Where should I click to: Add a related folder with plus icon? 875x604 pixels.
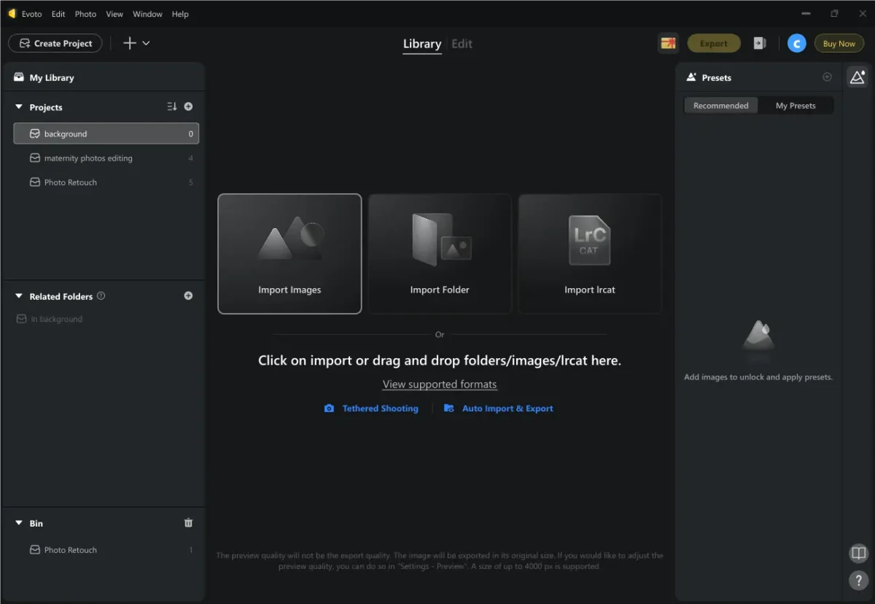pos(188,295)
